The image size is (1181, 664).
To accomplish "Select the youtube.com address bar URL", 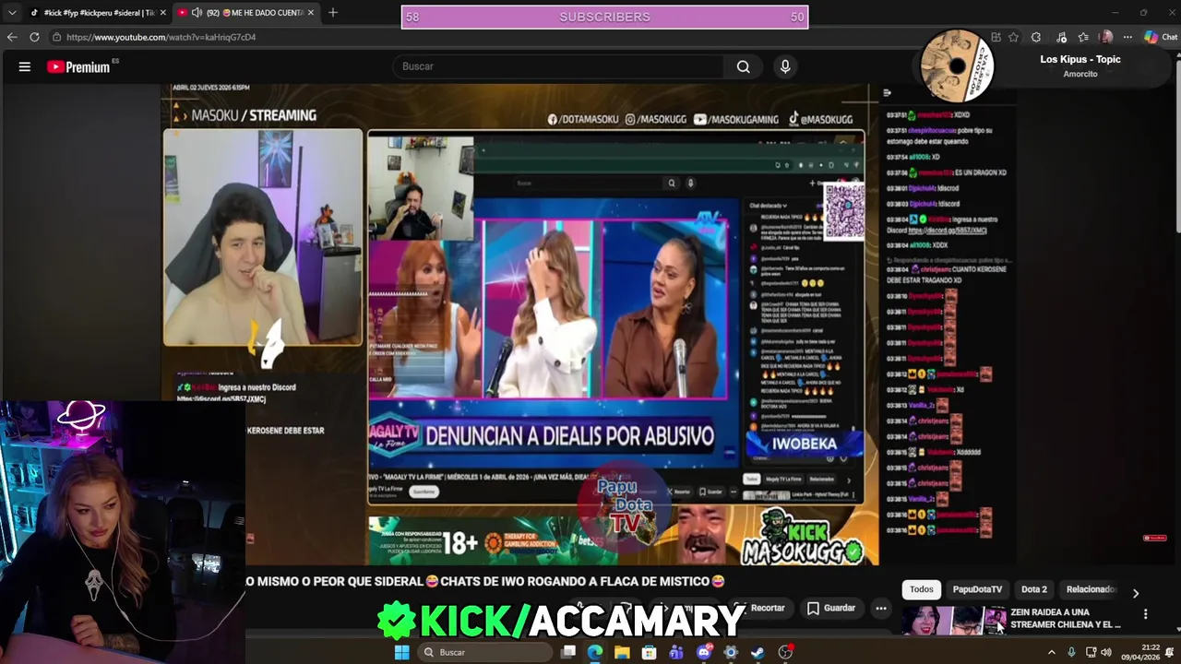I will point(161,37).
